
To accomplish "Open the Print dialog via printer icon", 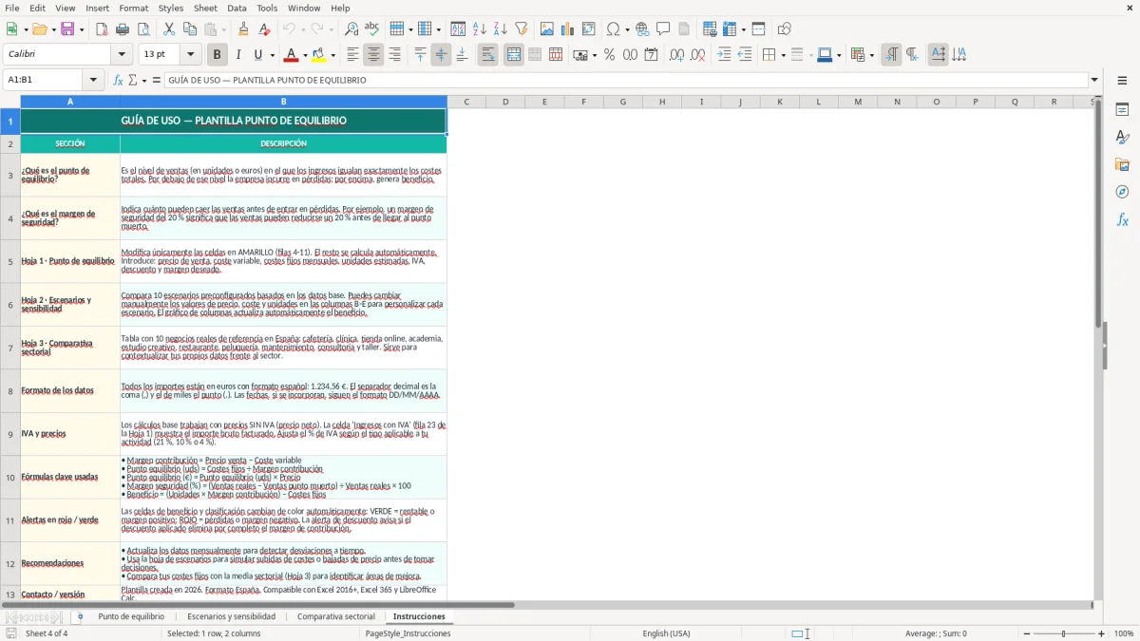I will [123, 29].
